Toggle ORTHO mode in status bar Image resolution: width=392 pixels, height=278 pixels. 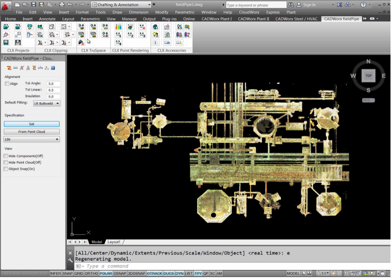click(91, 274)
